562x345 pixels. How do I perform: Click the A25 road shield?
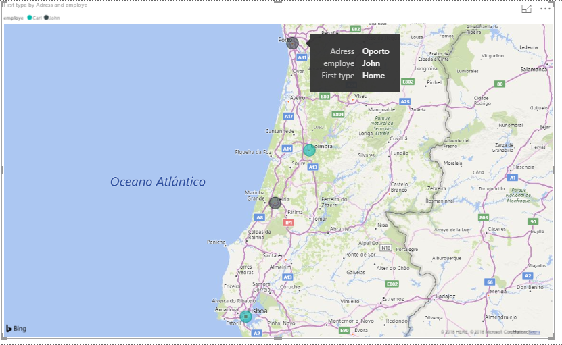pos(405,101)
